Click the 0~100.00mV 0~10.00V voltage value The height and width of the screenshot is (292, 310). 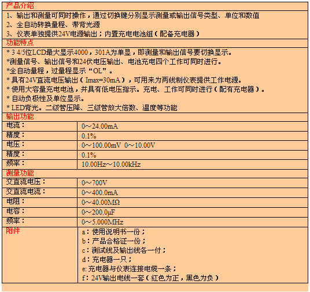[x=118, y=145]
